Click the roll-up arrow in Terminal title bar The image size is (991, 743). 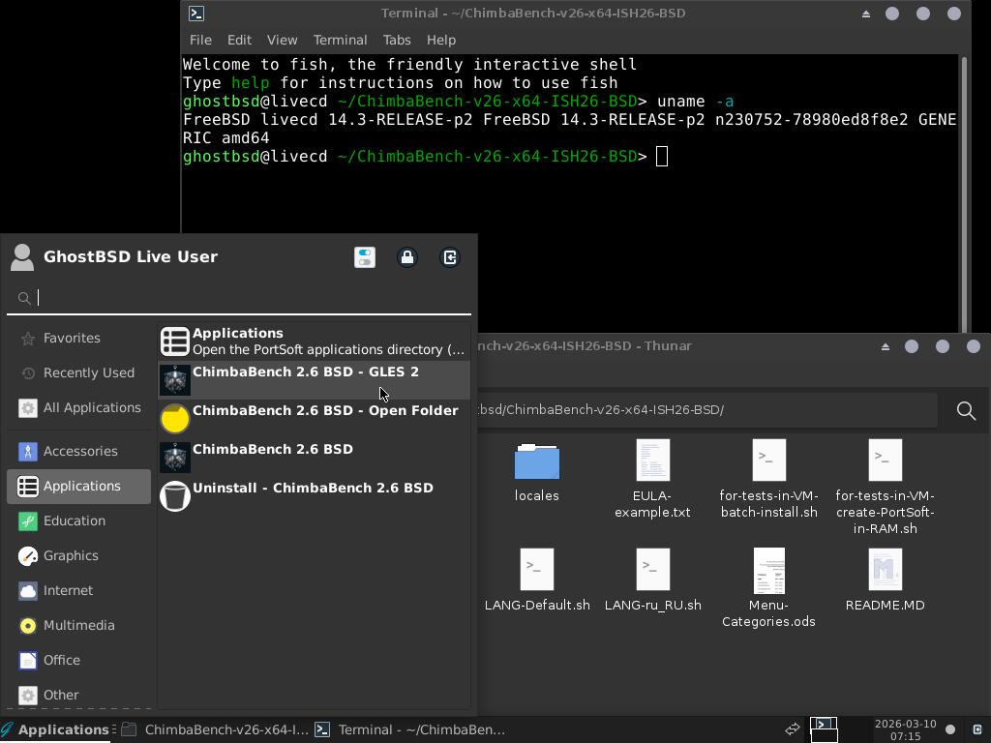click(x=866, y=14)
